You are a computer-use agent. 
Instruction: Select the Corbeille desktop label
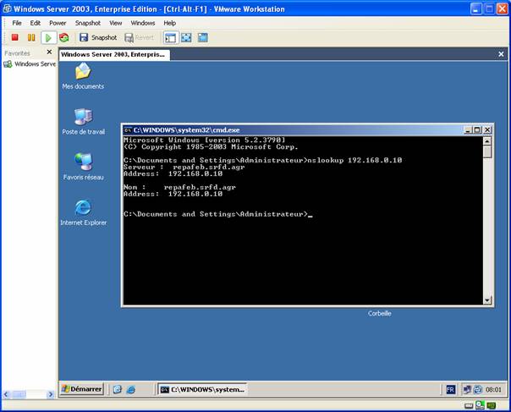coord(379,313)
